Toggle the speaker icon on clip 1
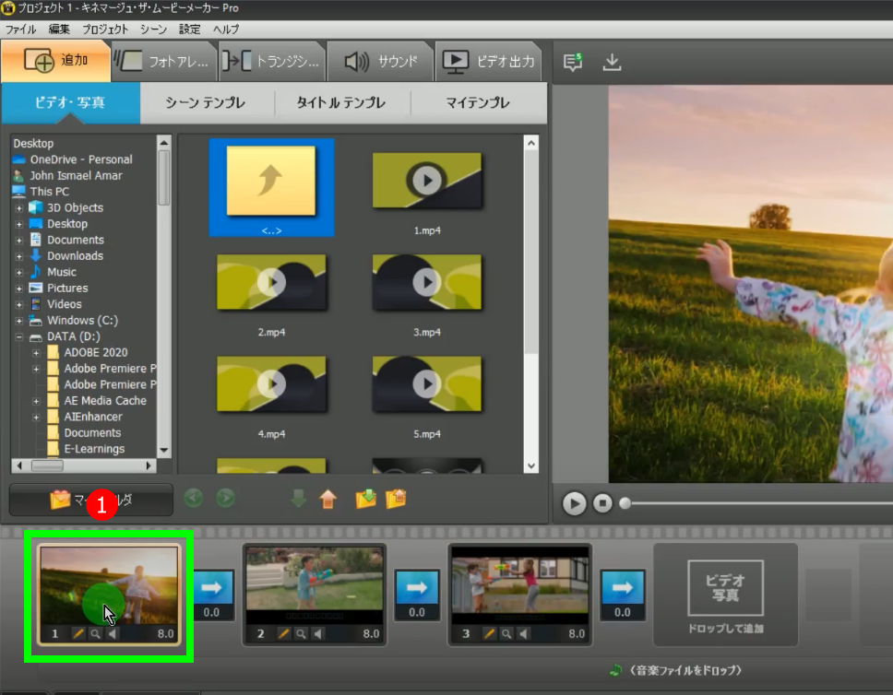The width and height of the screenshot is (893, 695). pyautogui.click(x=112, y=634)
